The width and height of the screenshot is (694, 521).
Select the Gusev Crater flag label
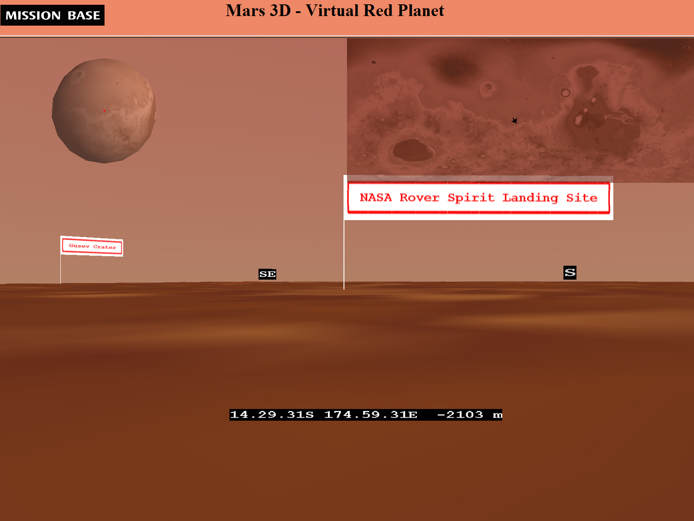(92, 246)
